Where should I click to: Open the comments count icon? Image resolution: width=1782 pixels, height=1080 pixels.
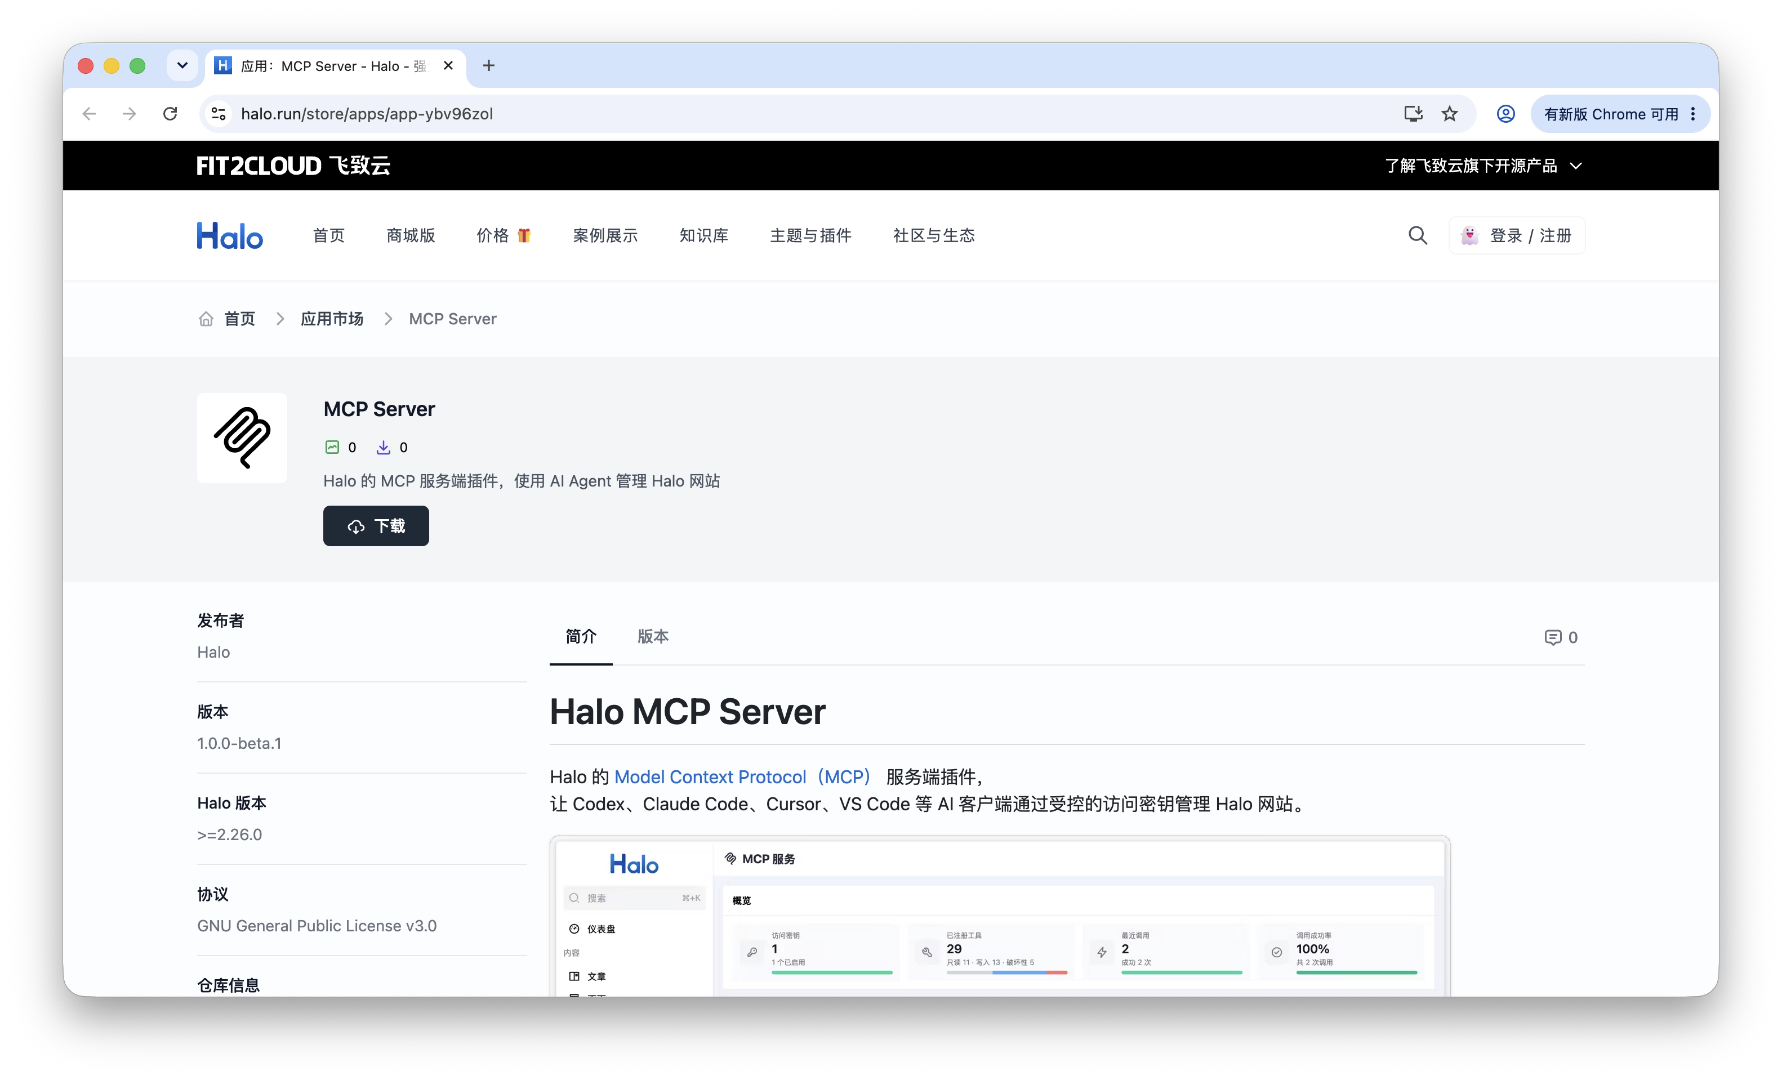click(1553, 637)
